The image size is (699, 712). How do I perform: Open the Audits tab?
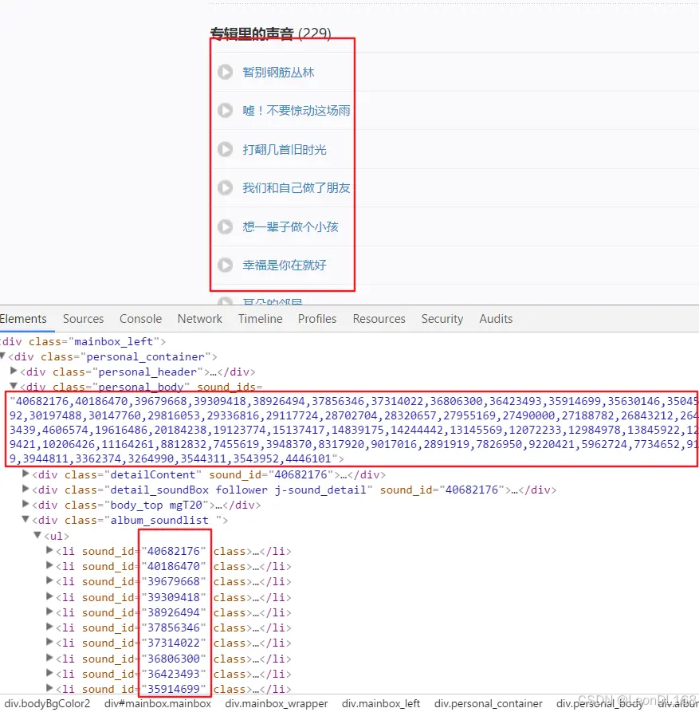pyautogui.click(x=496, y=319)
